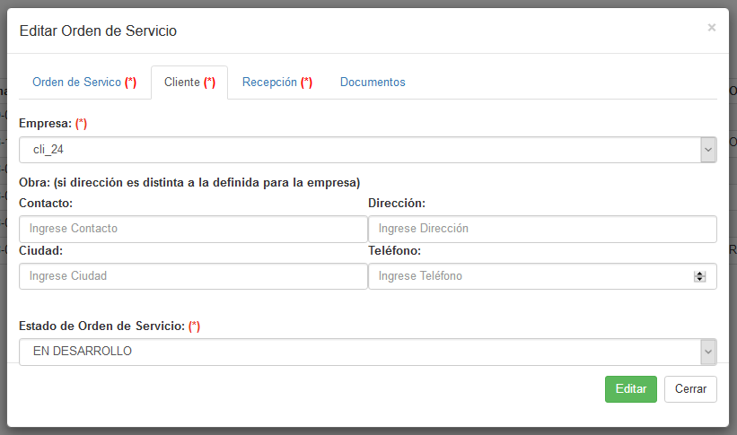Screen dimensions: 737x435
Task: Click the Cerrar button
Action: pos(690,389)
